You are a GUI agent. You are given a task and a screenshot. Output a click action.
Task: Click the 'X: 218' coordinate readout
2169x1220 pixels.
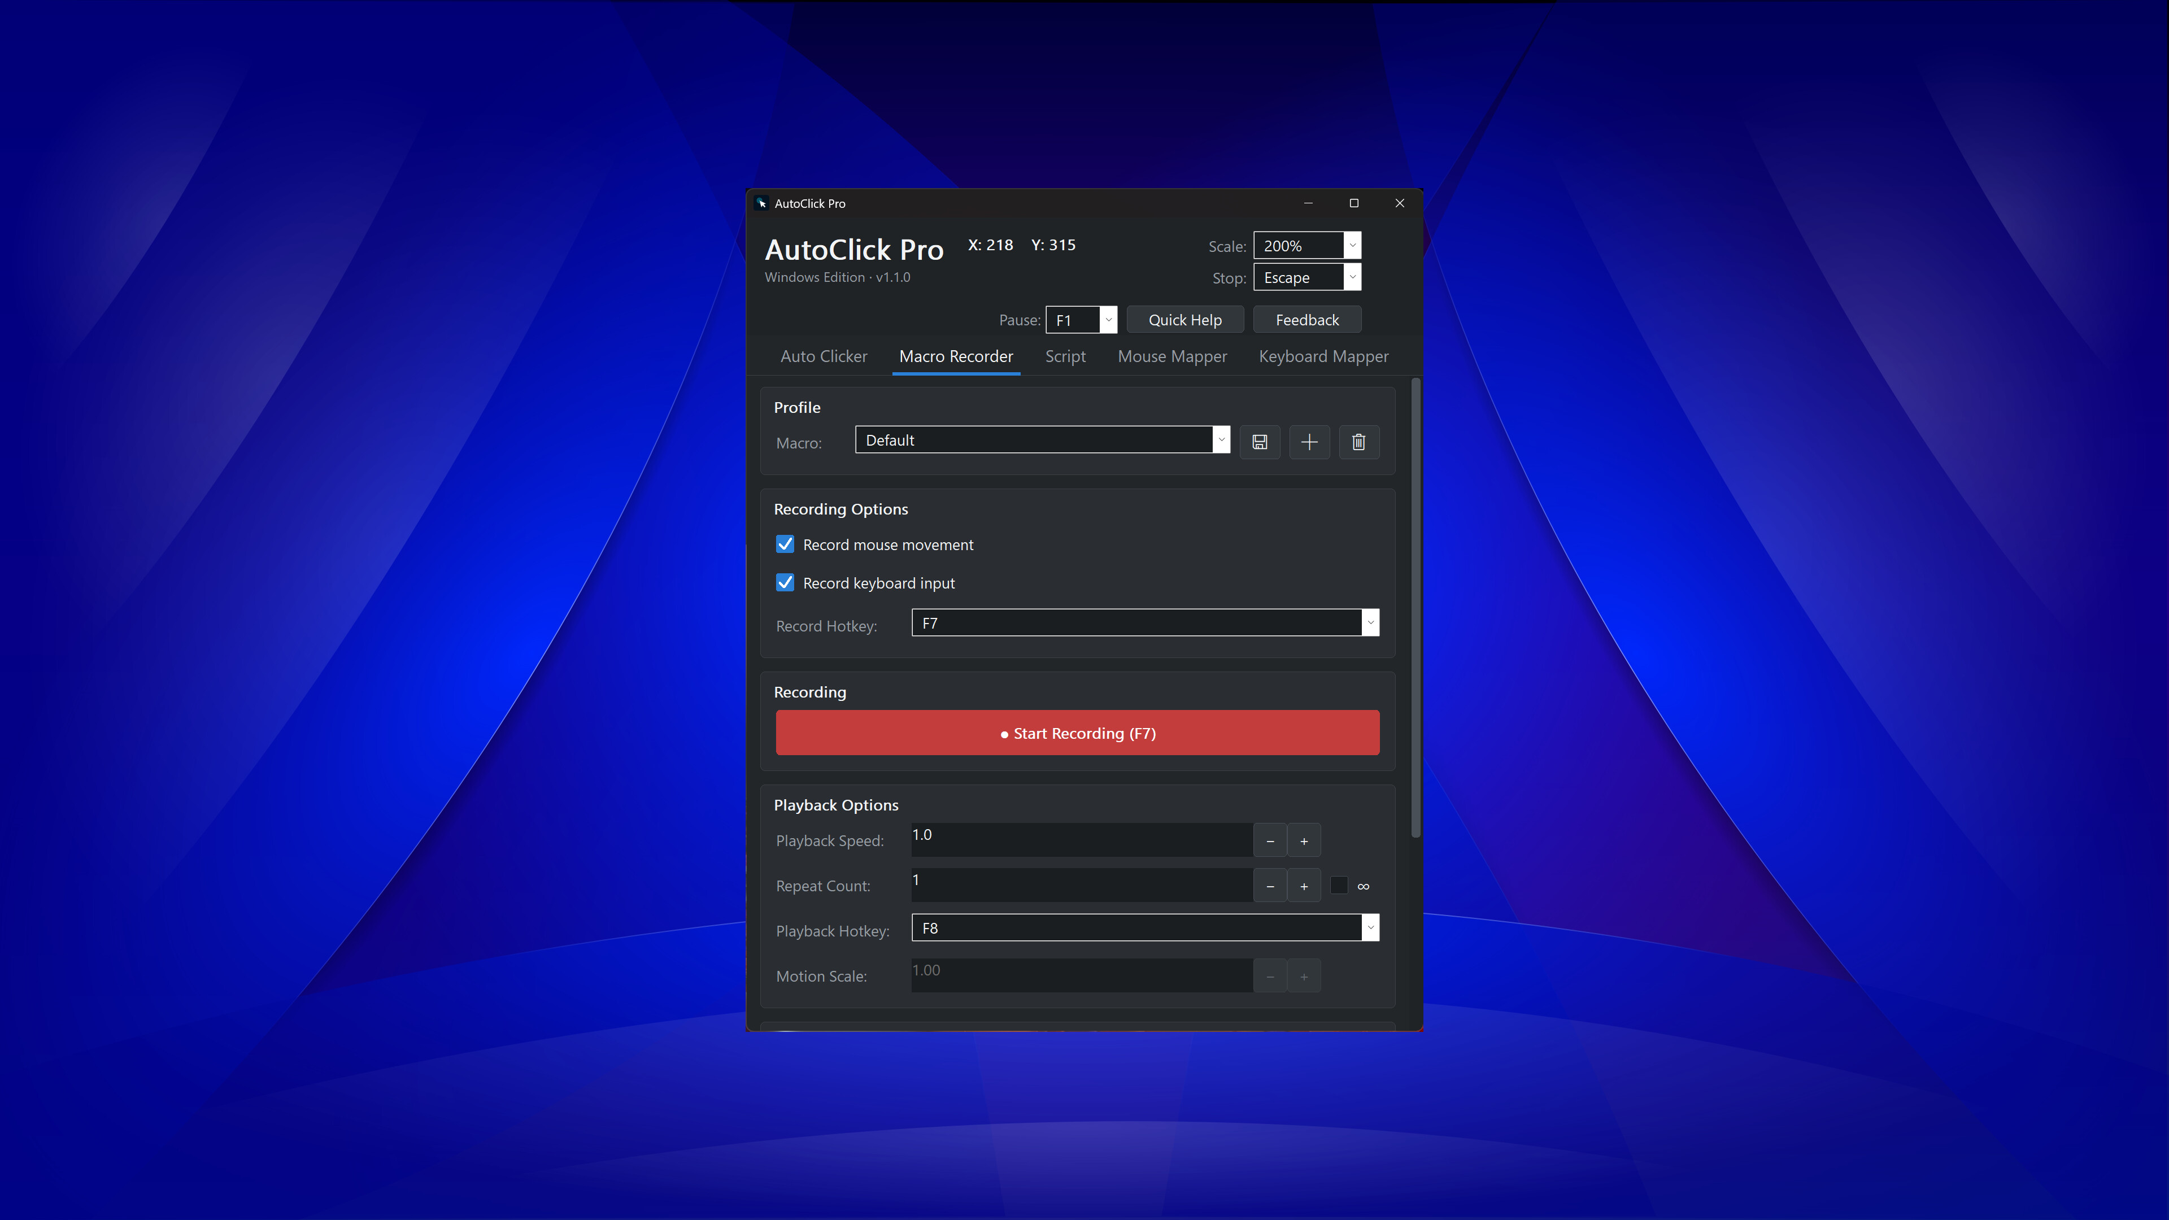pos(990,245)
